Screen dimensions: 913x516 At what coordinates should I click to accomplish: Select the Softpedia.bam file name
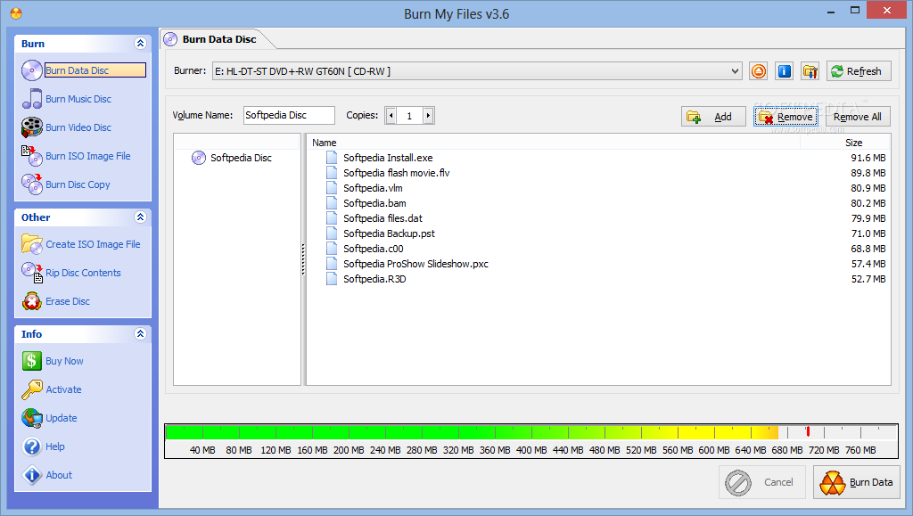(x=374, y=203)
